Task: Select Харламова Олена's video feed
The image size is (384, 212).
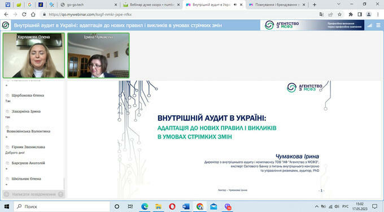Action: [34, 55]
